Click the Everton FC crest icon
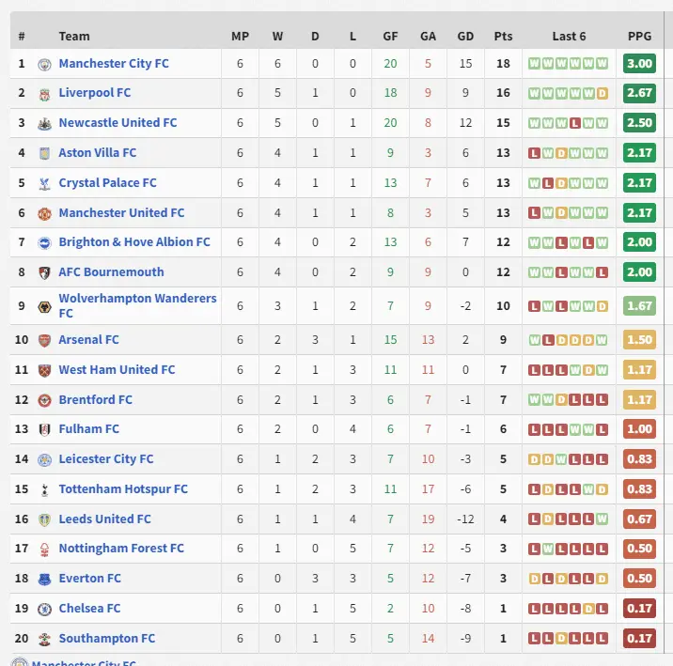The height and width of the screenshot is (666, 673). [43, 579]
